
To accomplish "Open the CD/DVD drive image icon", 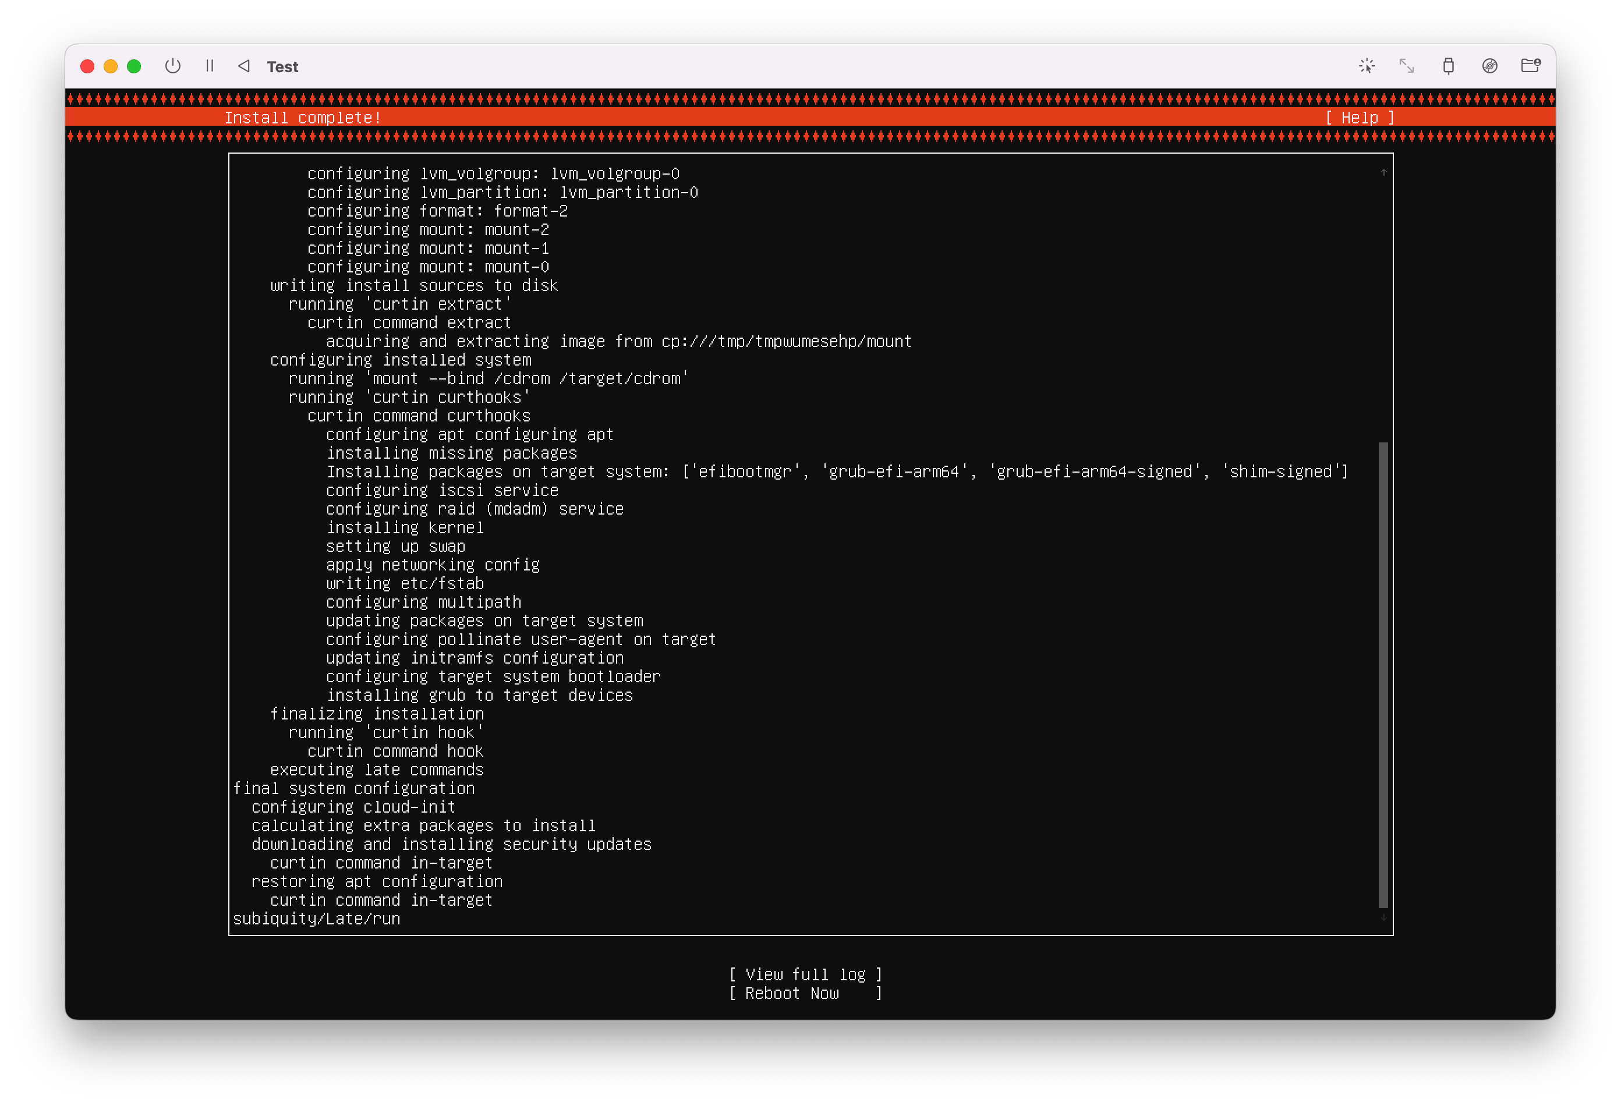I will pyautogui.click(x=1489, y=66).
